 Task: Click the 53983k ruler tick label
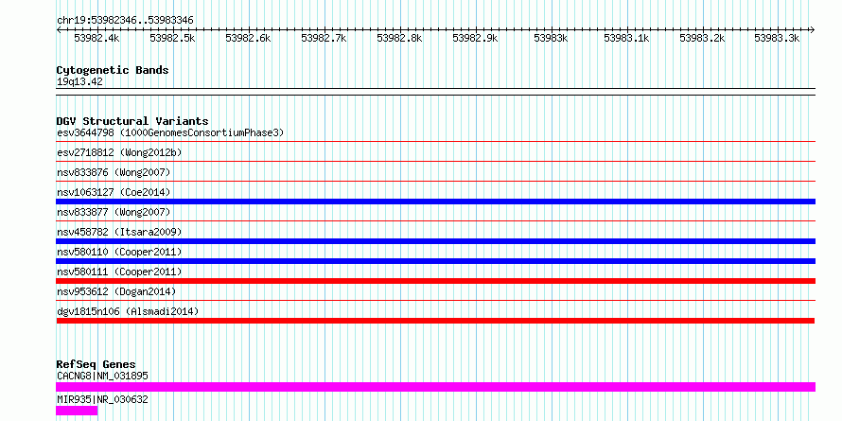(x=551, y=38)
